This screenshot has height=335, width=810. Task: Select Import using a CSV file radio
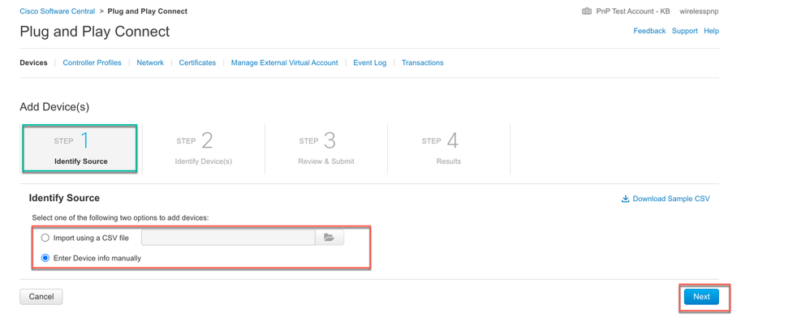tap(45, 238)
